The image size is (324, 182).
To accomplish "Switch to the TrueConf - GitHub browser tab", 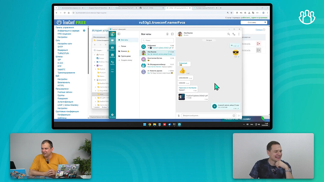I will click(x=151, y=8).
